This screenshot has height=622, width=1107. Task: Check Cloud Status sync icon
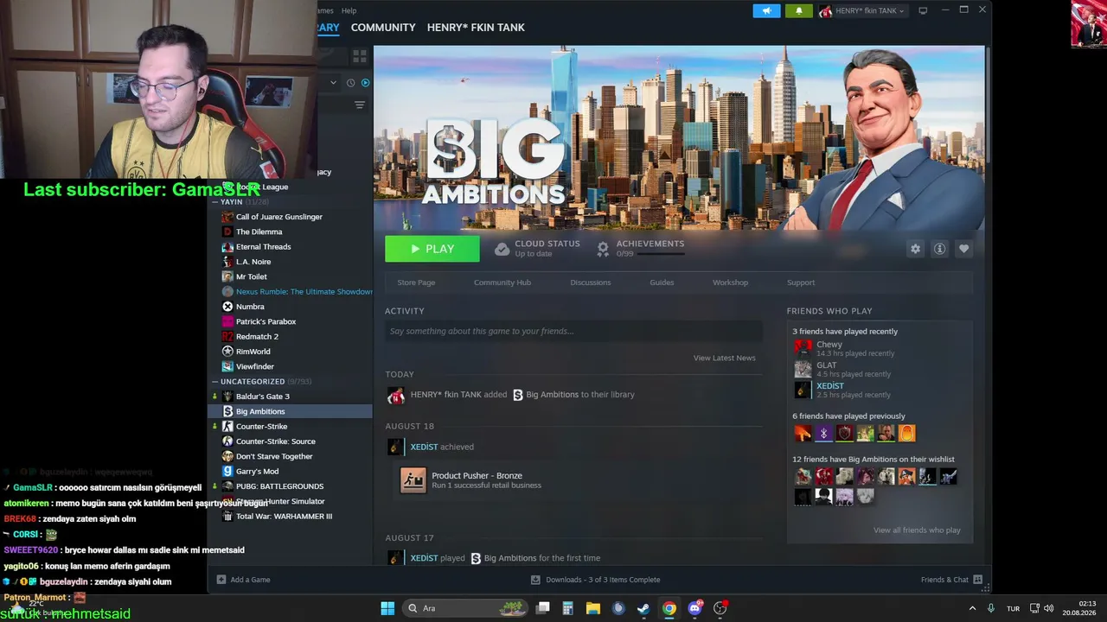[502, 249]
